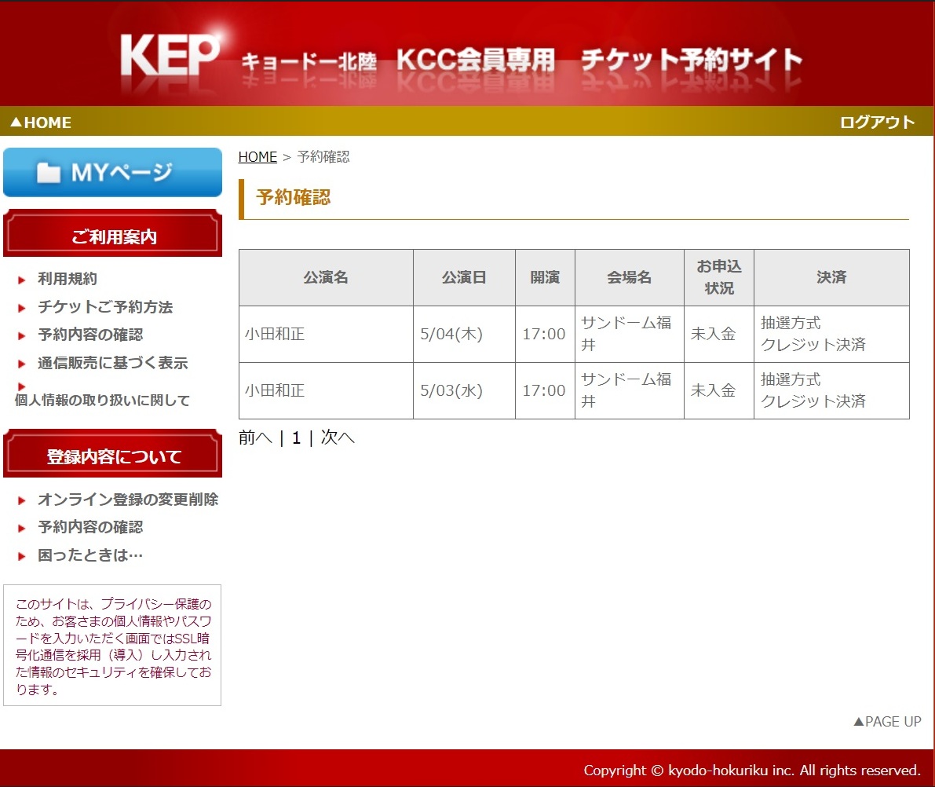
Task: Click the folder icon on MYページ button
Action: [x=49, y=173]
